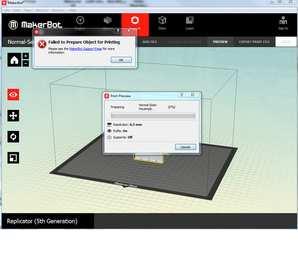Minimize the MakerBot window
The width and height of the screenshot is (298, 261).
(x=272, y=2)
